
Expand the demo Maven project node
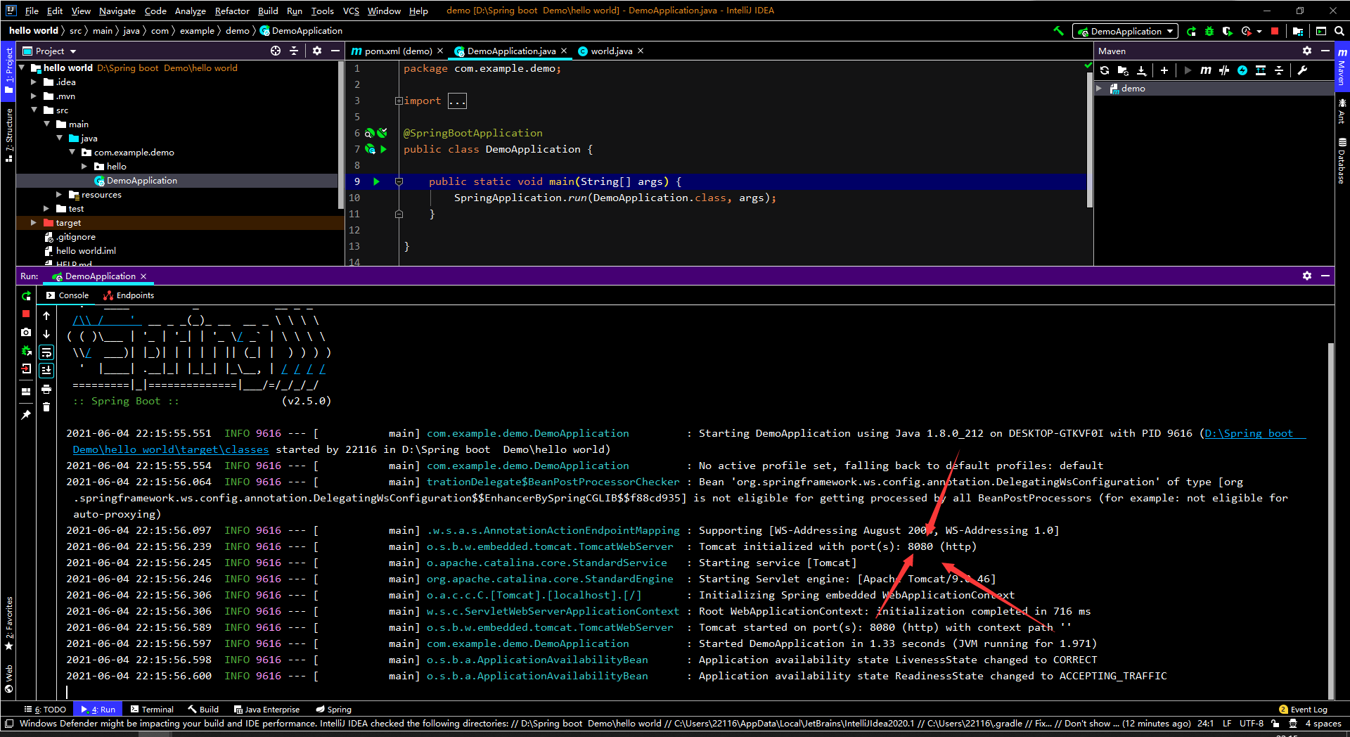[1099, 89]
